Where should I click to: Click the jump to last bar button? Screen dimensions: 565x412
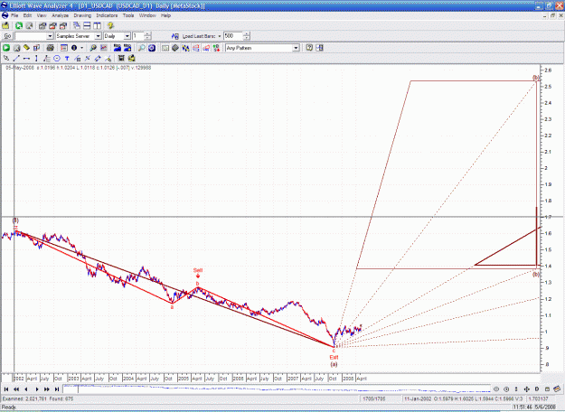click(x=57, y=389)
